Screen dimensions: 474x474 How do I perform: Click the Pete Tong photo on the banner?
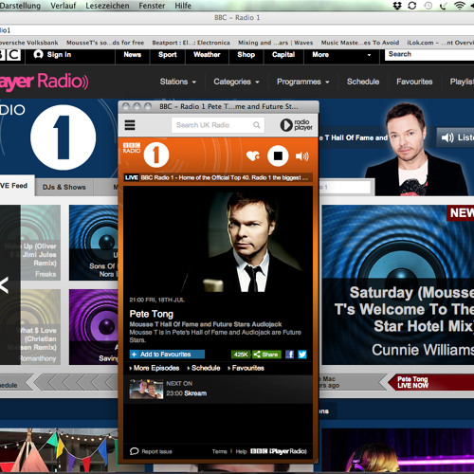click(415, 150)
